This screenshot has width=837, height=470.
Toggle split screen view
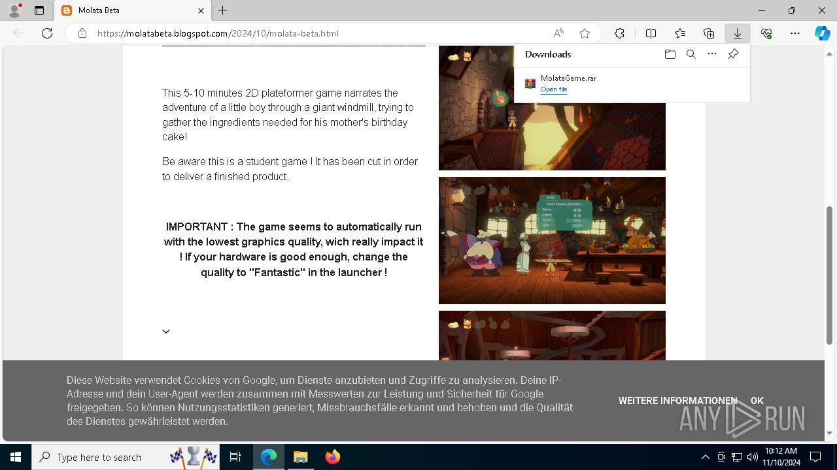pos(651,33)
